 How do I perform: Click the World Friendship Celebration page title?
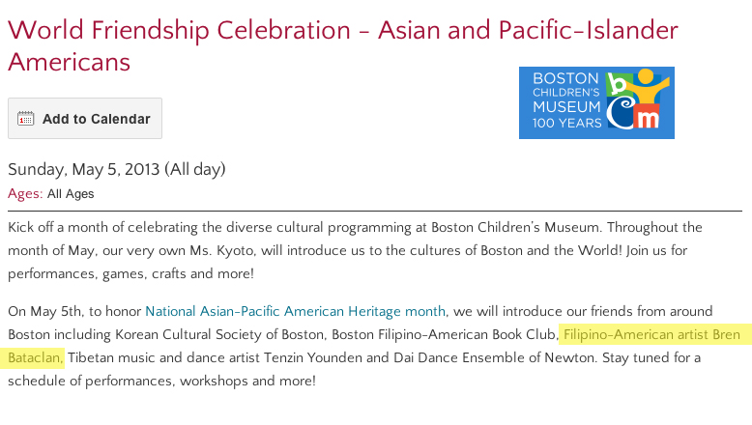point(343,46)
